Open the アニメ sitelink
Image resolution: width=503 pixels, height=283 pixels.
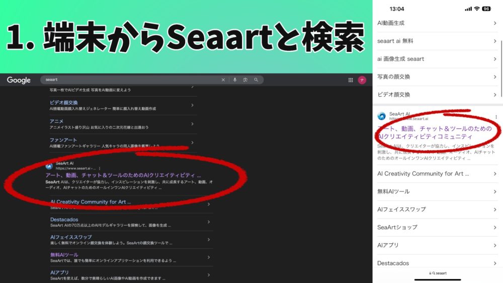click(x=56, y=121)
